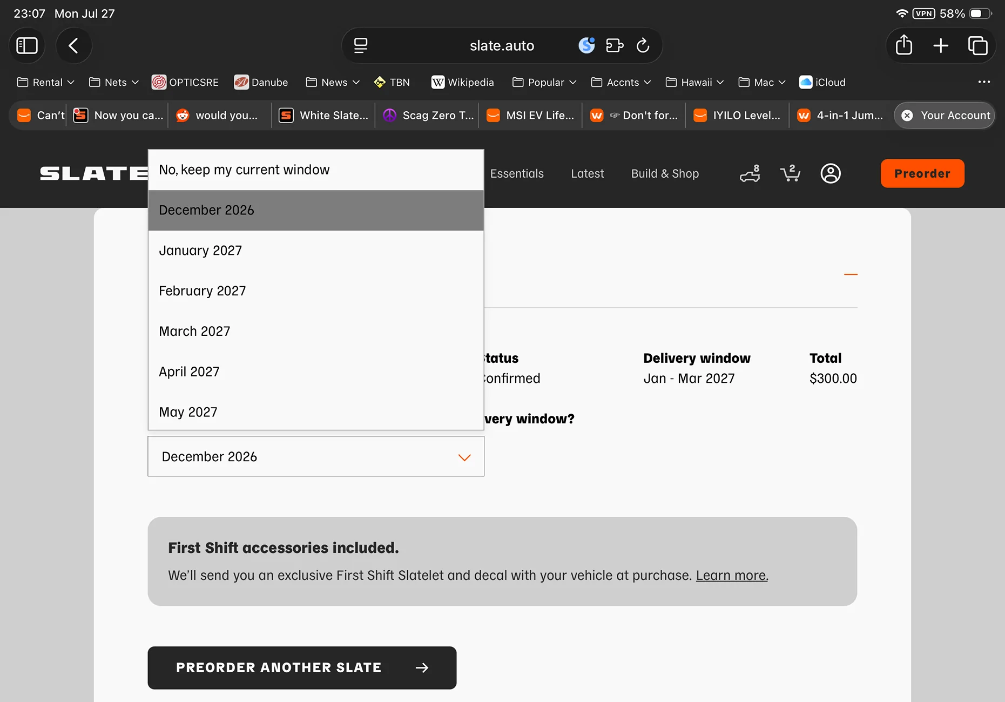Select February 2027 delivery window

(x=316, y=291)
